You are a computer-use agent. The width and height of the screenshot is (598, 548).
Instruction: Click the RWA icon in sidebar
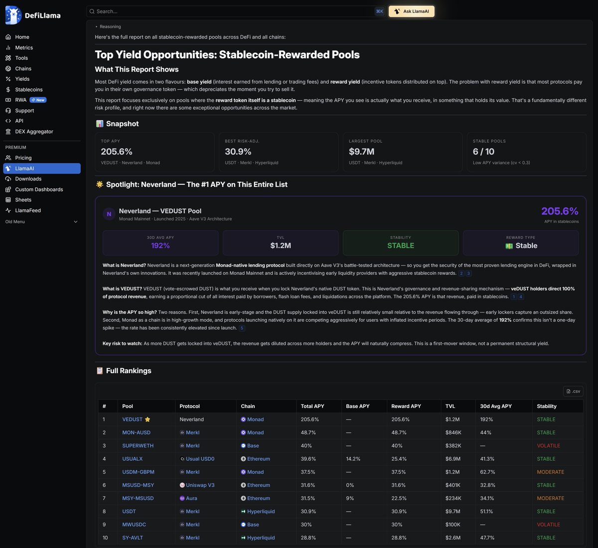pyautogui.click(x=8, y=100)
